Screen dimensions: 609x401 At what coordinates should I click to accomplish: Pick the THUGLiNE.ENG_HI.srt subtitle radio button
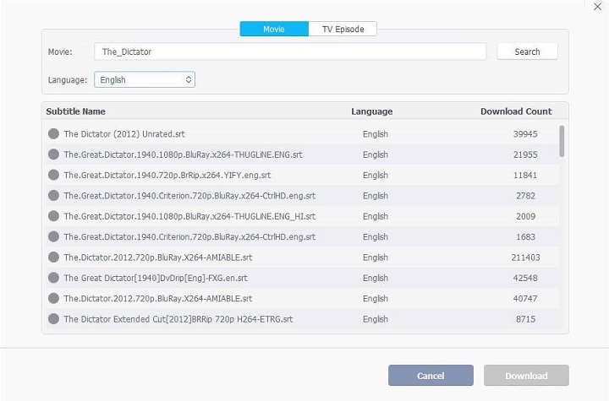tap(53, 216)
